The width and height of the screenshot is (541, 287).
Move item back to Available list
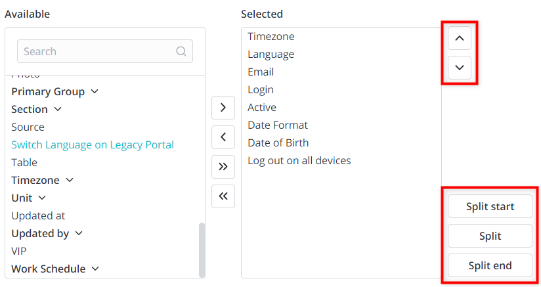pos(223,137)
